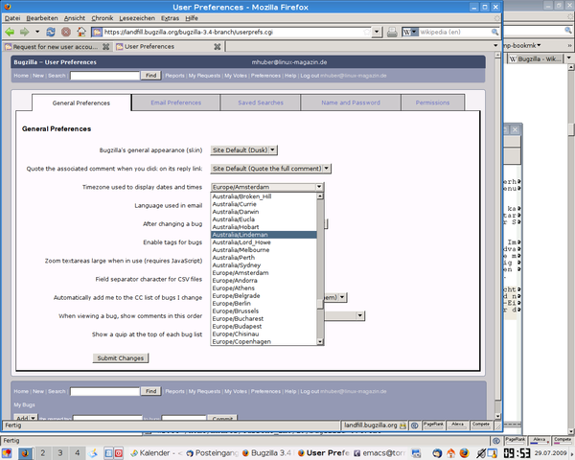Open the Bearbeiten menu

pyautogui.click(x=42, y=18)
